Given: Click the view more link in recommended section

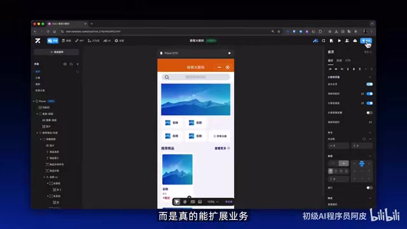Looking at the screenshot, I should (x=222, y=148).
